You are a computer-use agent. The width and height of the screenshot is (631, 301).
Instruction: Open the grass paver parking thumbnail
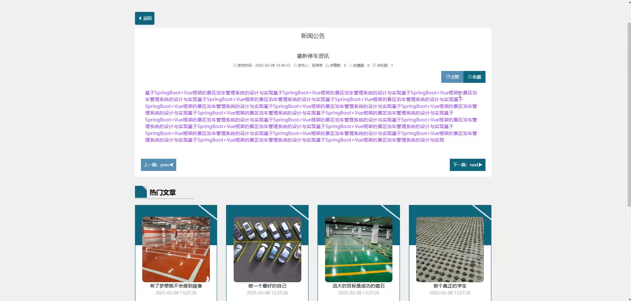(x=450, y=249)
